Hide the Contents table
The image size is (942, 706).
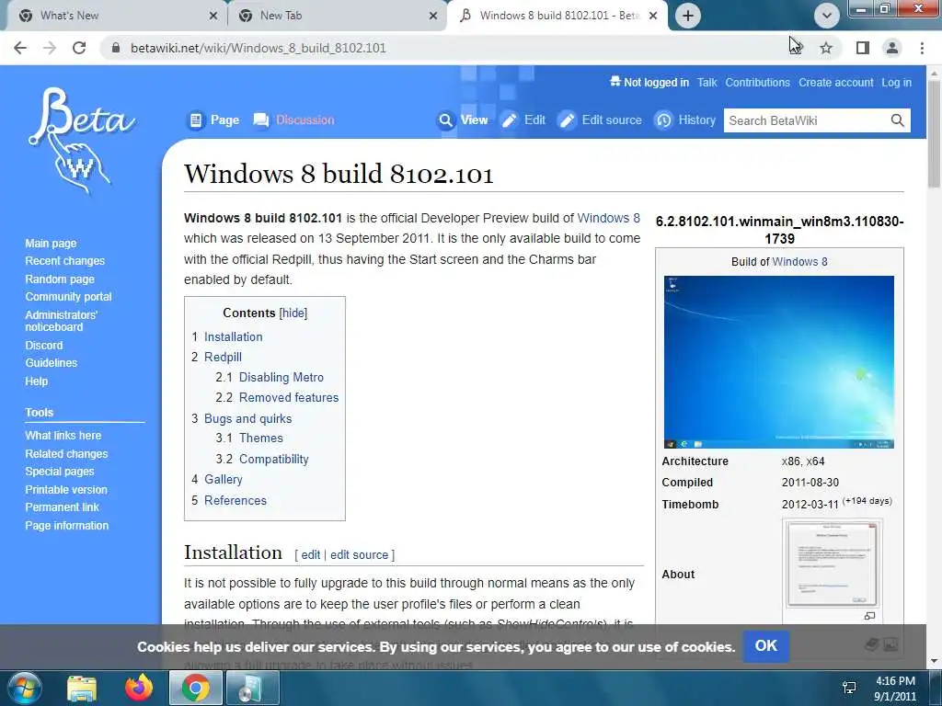[293, 313]
